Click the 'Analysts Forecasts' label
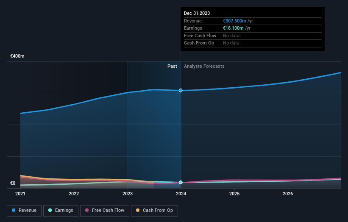Image resolution: width=348 pixels, height=222 pixels. [x=204, y=67]
